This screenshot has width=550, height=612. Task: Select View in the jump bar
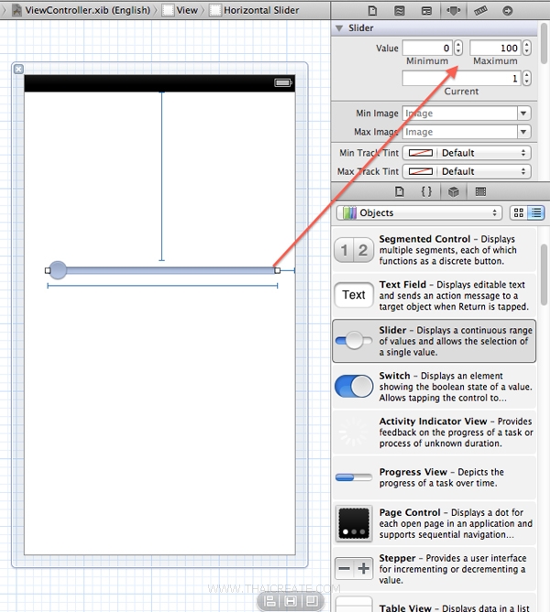[180, 10]
